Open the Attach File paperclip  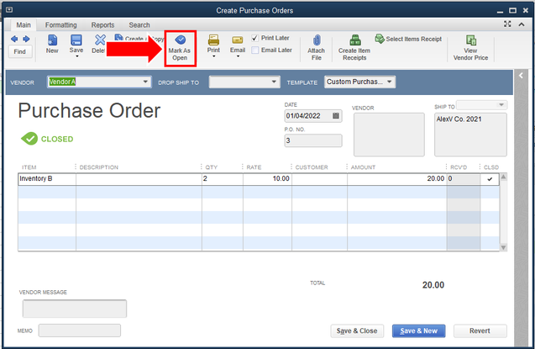317,40
